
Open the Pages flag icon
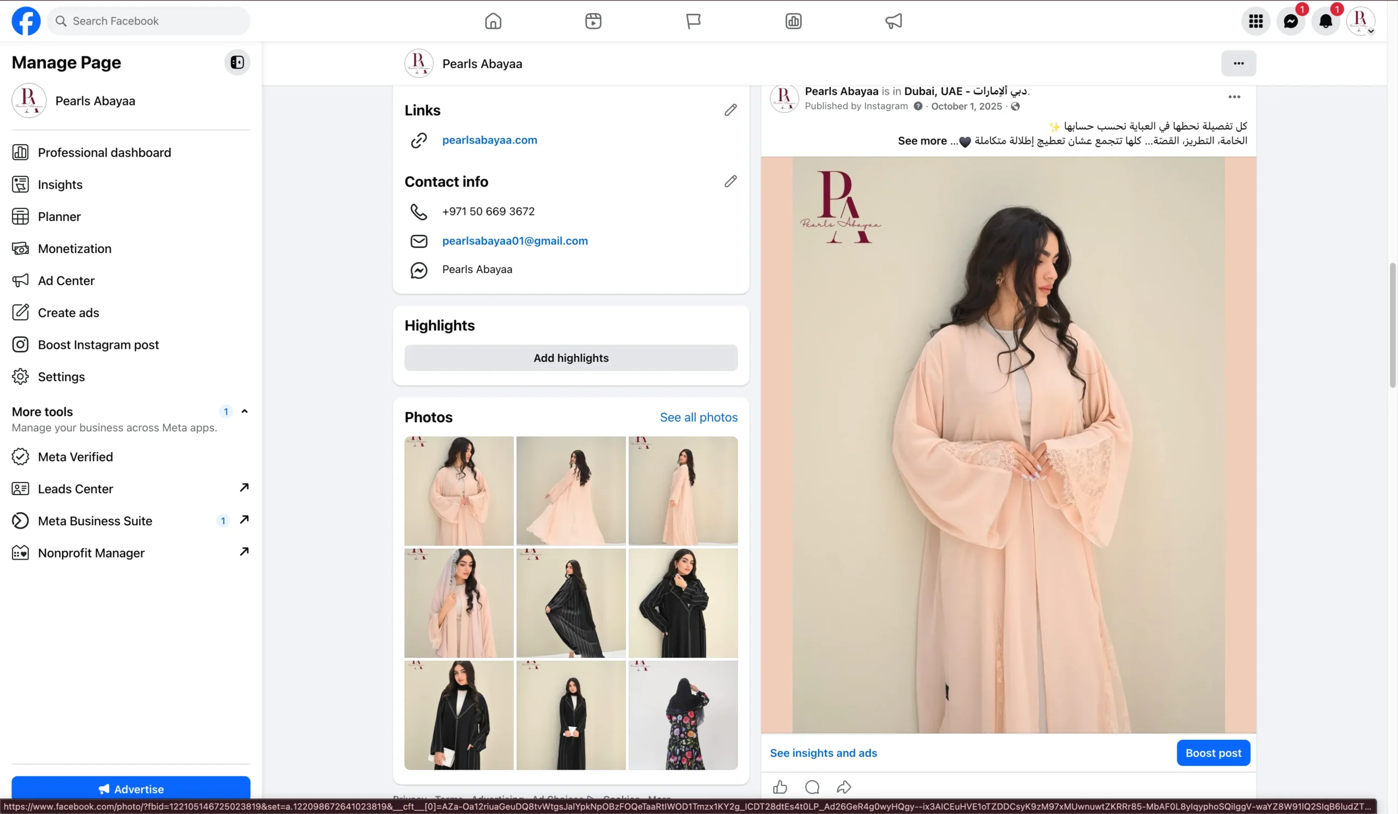pyautogui.click(x=693, y=21)
